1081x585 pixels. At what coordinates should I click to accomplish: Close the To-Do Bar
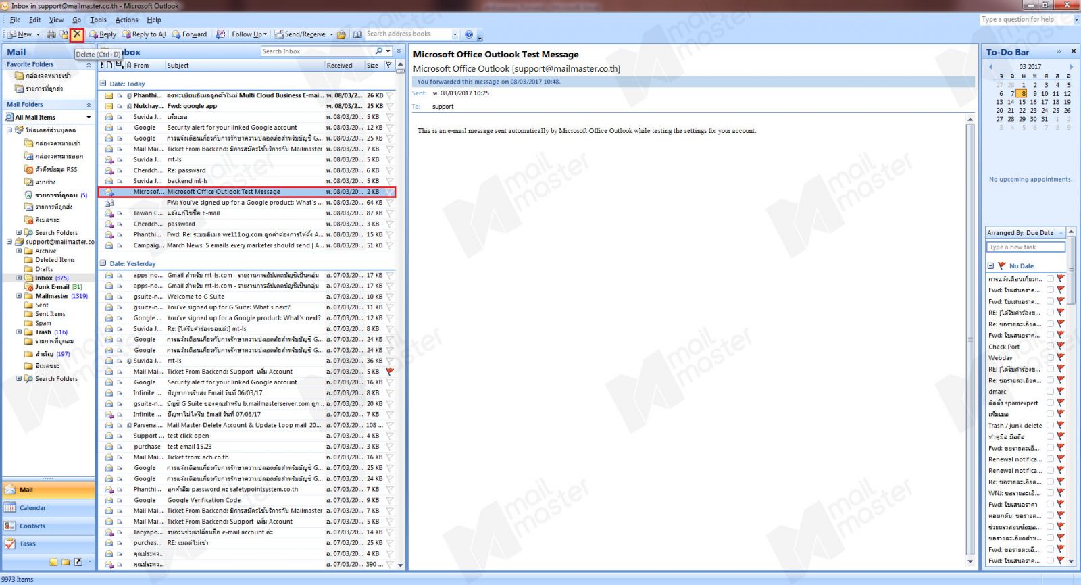point(1073,51)
